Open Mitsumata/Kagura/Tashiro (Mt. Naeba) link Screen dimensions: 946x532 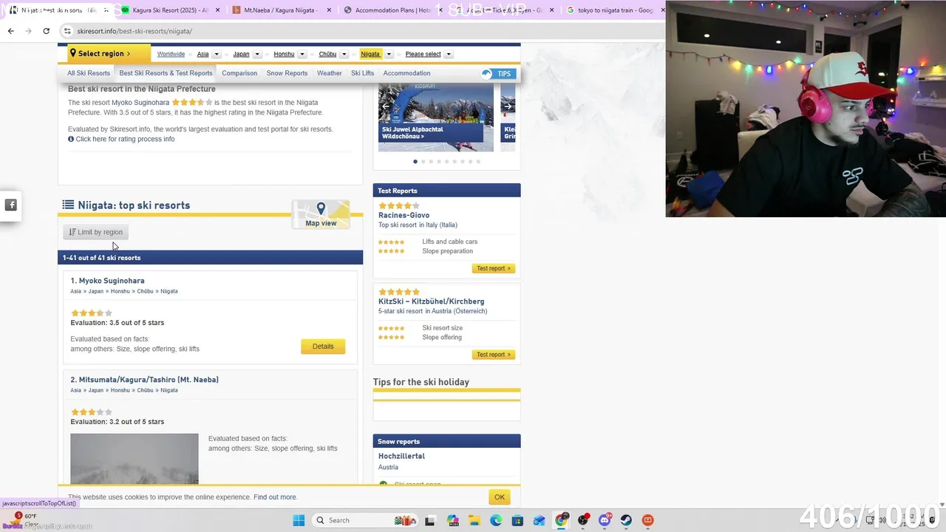coord(144,380)
